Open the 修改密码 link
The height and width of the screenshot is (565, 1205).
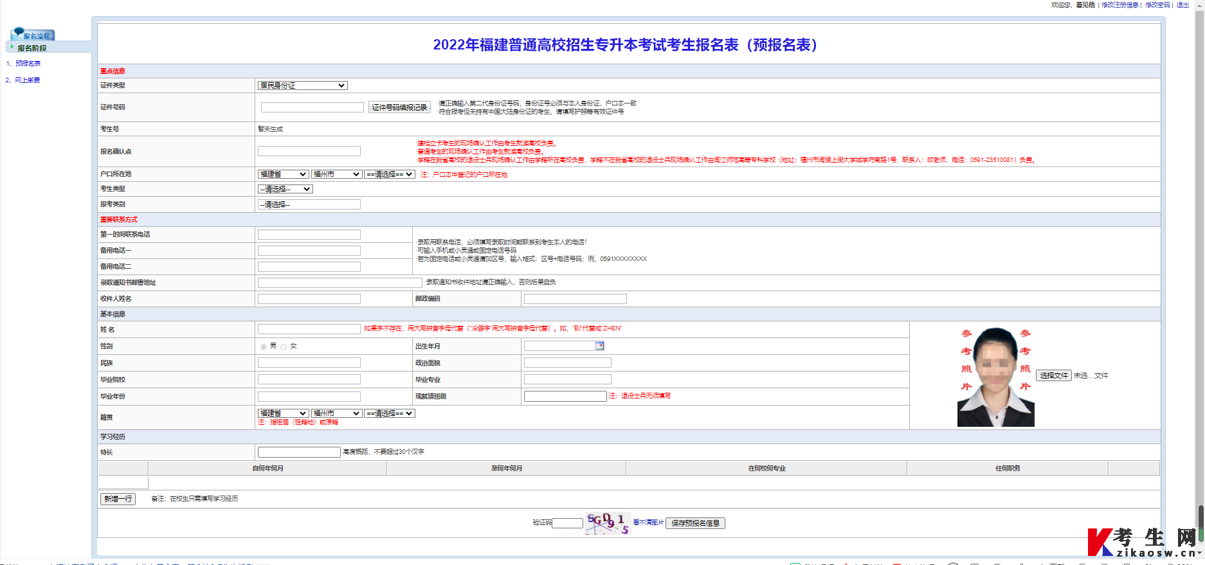click(x=1157, y=5)
